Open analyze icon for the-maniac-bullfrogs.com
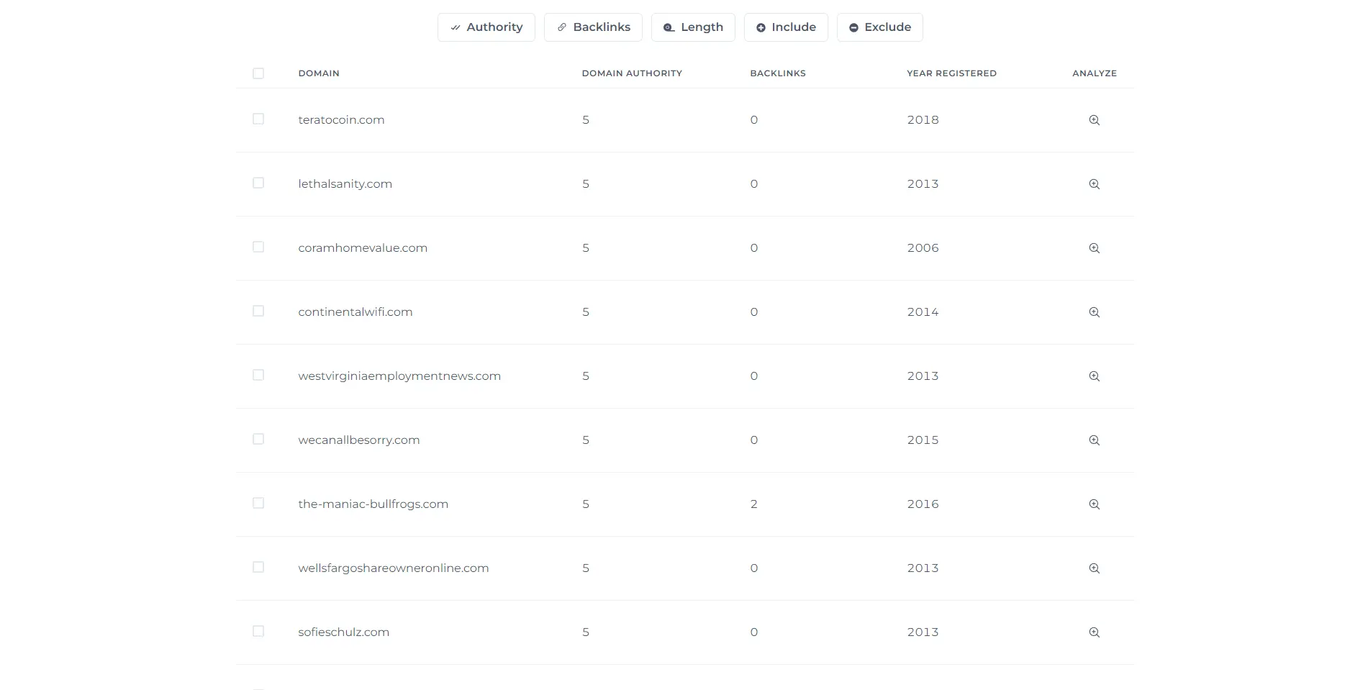This screenshot has height=690, width=1368. click(x=1094, y=504)
